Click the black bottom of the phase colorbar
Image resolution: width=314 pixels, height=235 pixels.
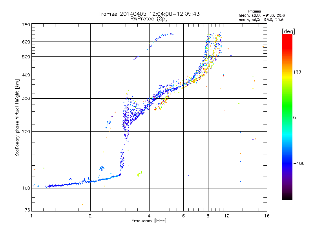pyautogui.click(x=287, y=197)
